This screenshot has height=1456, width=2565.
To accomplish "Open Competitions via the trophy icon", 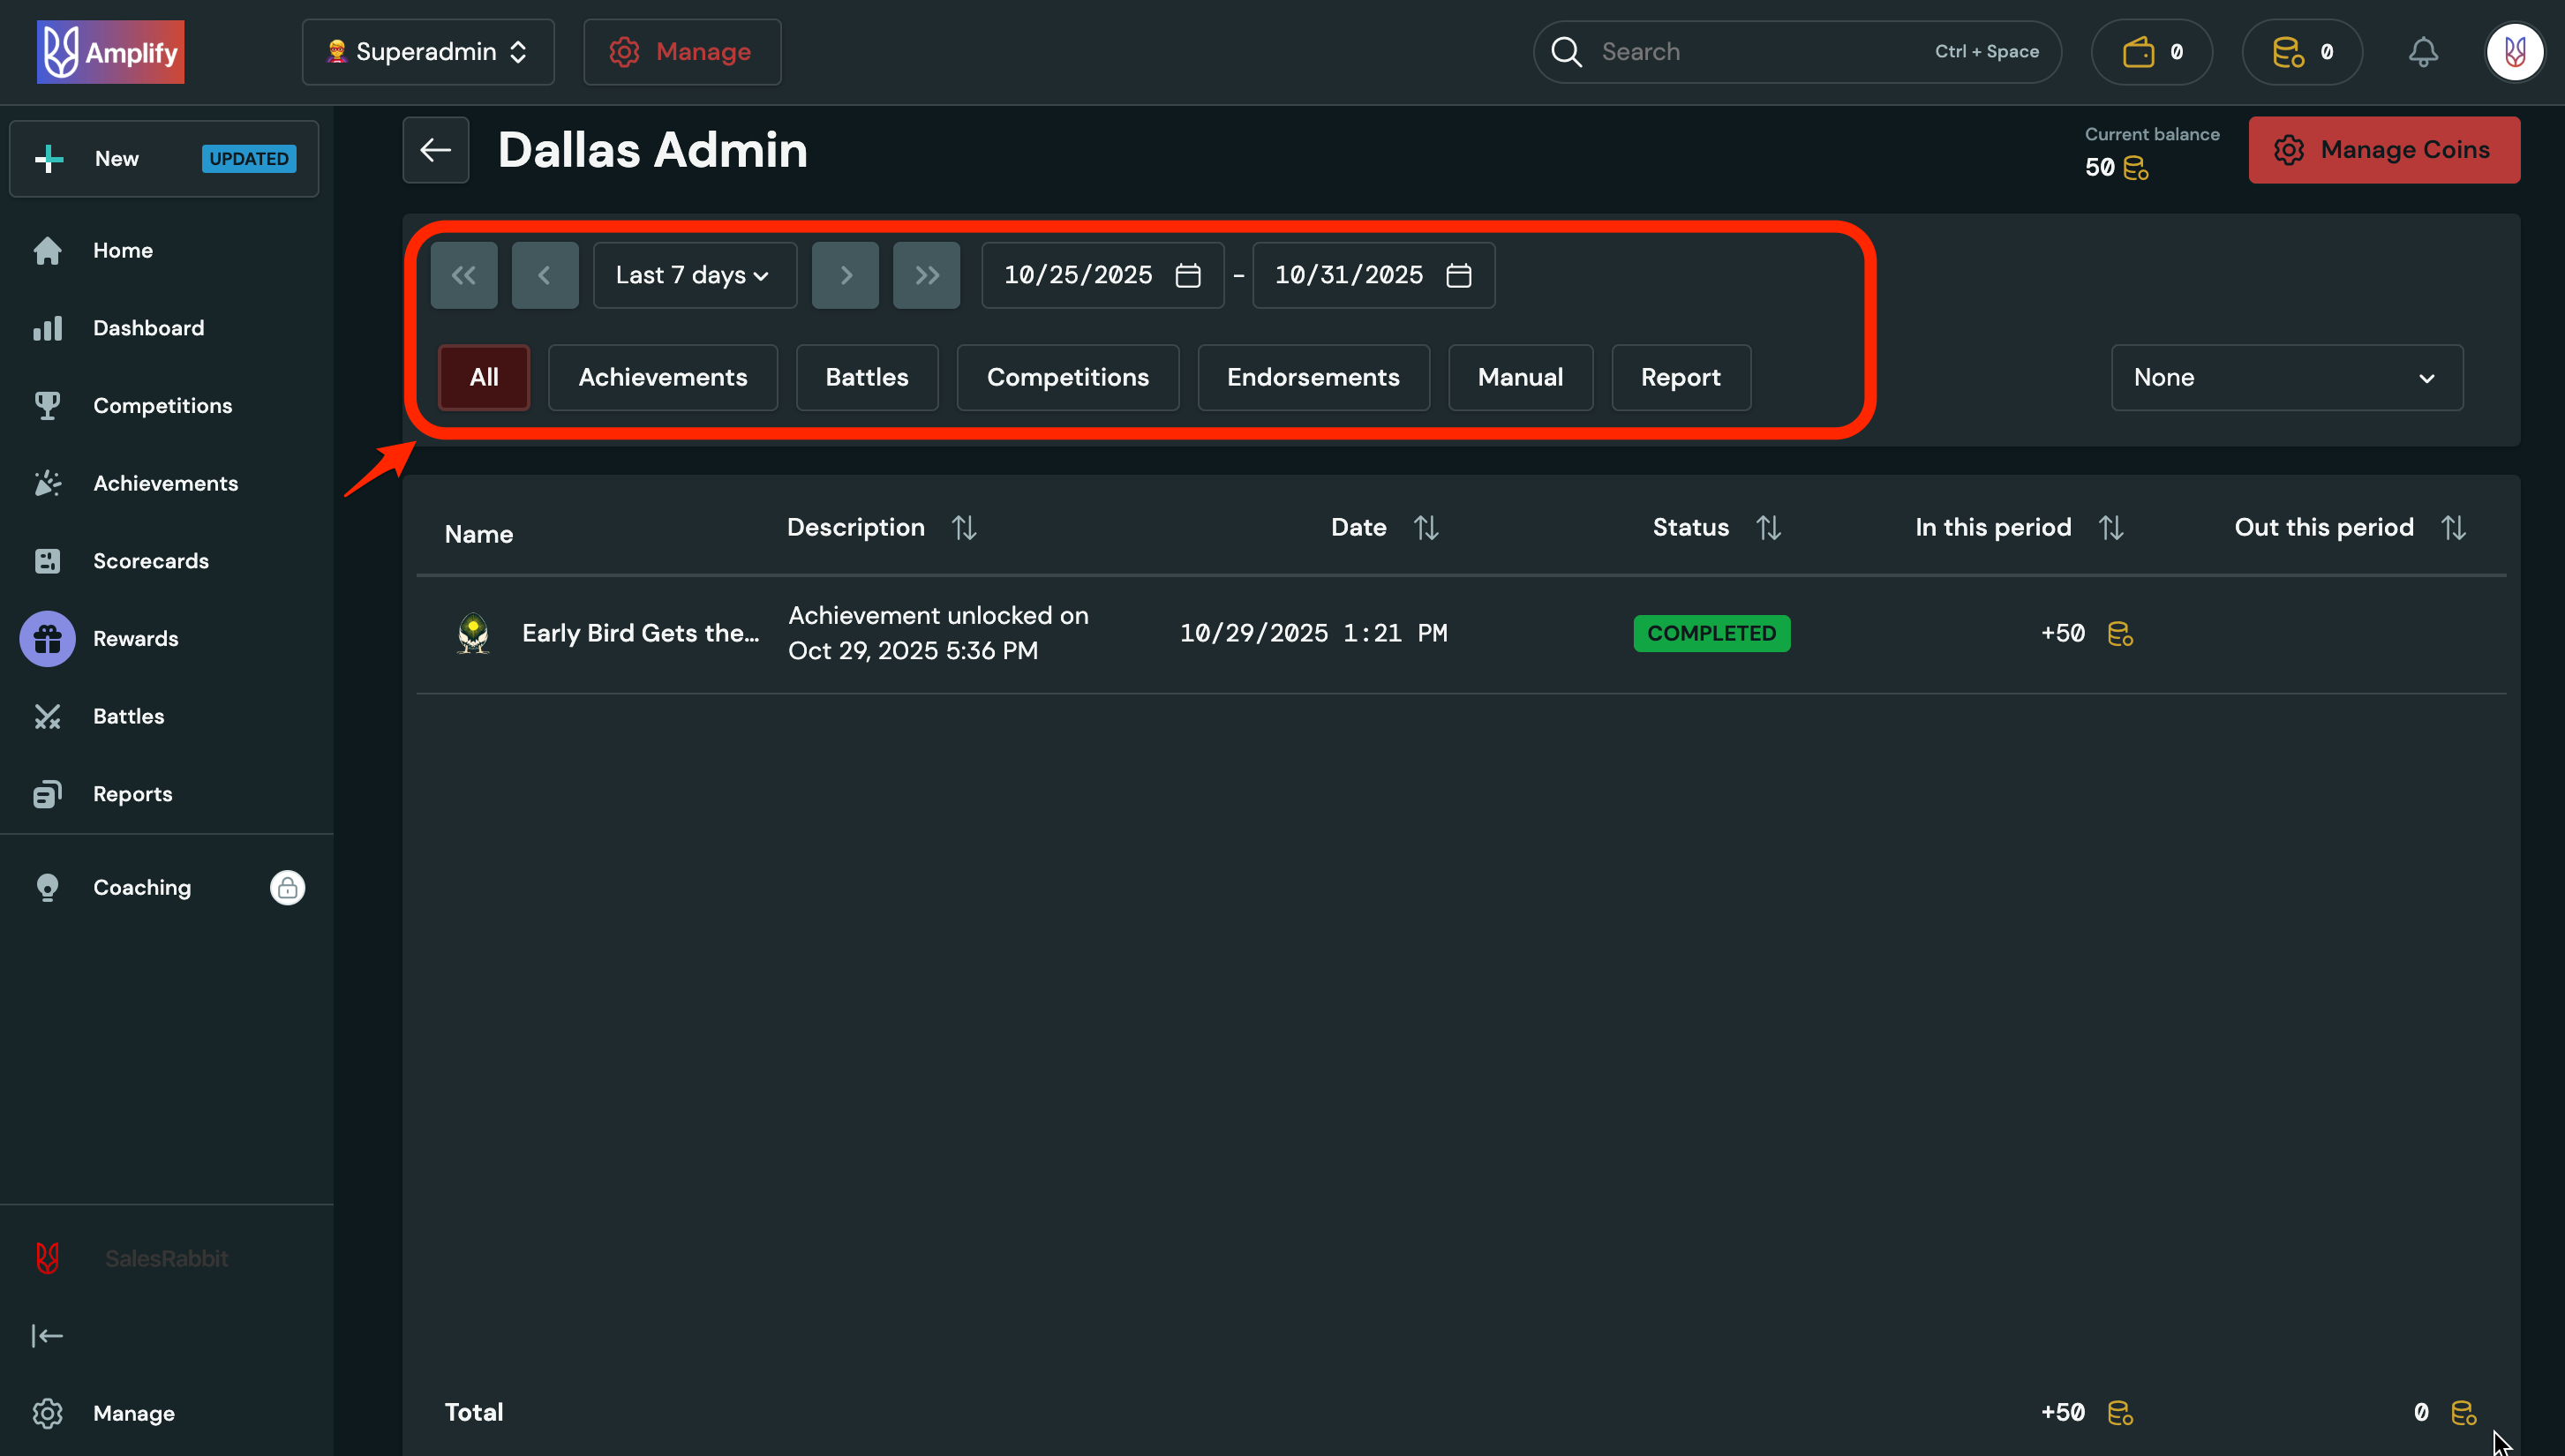I will click(47, 405).
